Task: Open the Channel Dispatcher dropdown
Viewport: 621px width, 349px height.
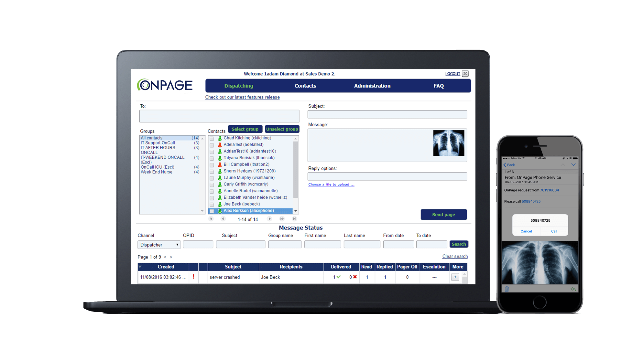Action: pos(159,245)
